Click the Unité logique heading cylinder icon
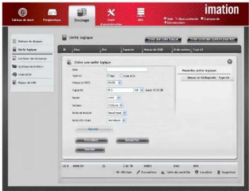This screenshot has width=249, height=191. click(x=64, y=37)
